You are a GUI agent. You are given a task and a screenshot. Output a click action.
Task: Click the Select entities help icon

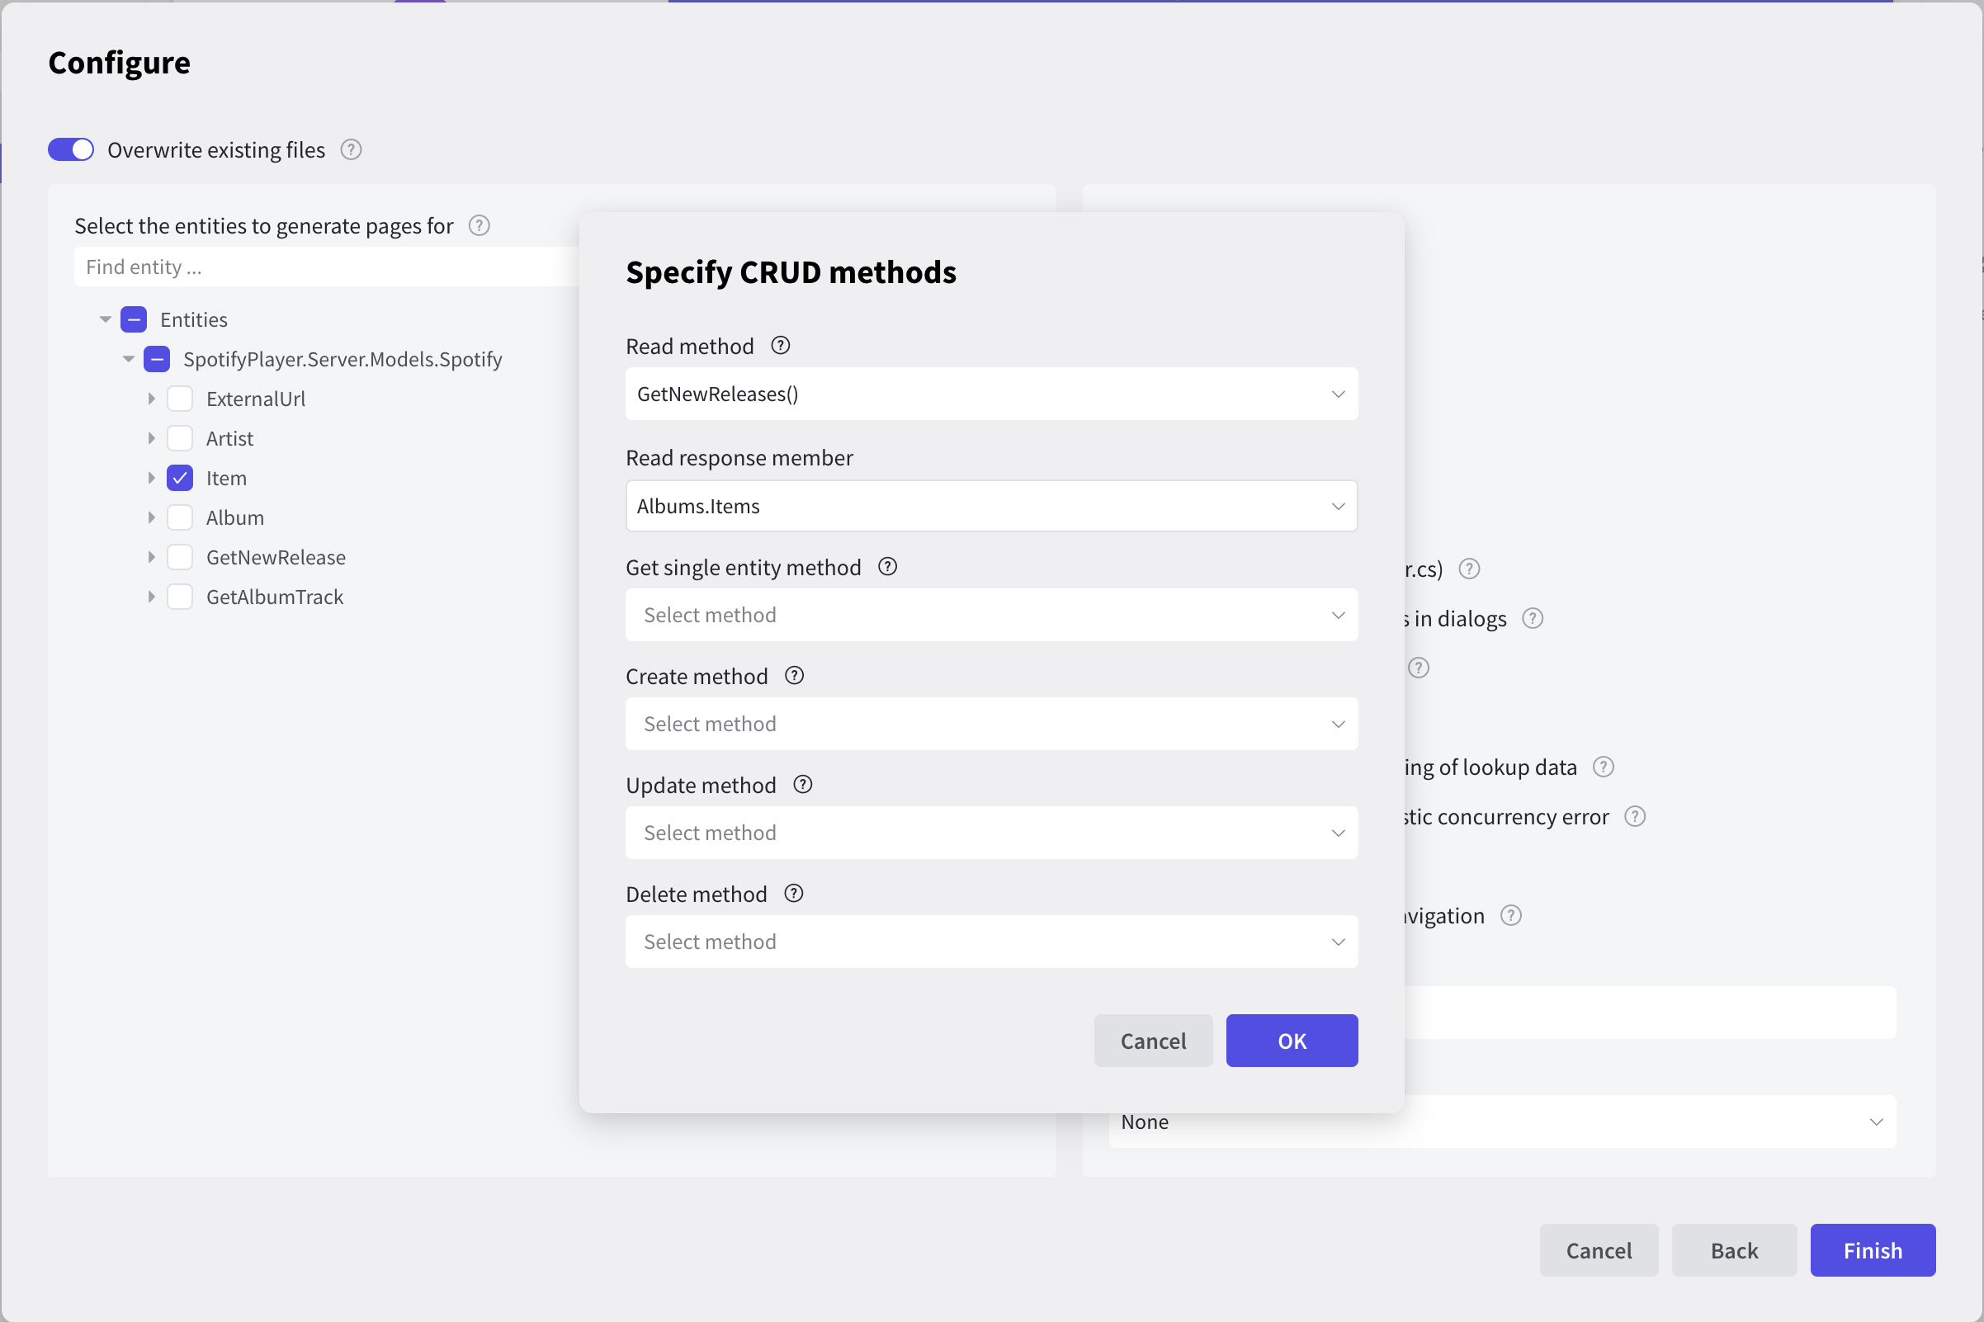[479, 226]
